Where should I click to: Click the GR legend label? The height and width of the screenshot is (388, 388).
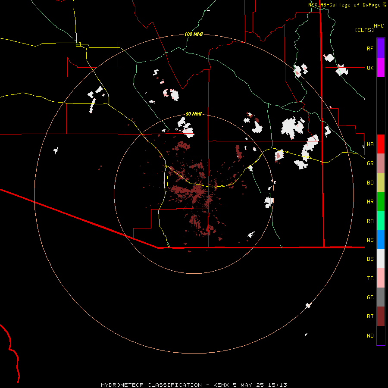pos(370,163)
